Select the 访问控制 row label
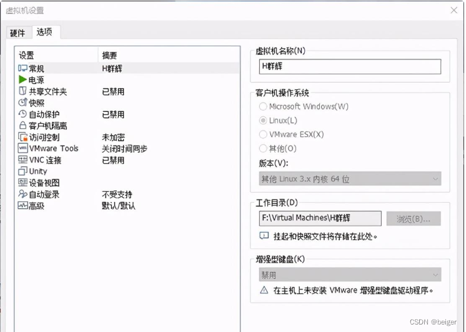Screen dimensions: 466x332 (44, 137)
